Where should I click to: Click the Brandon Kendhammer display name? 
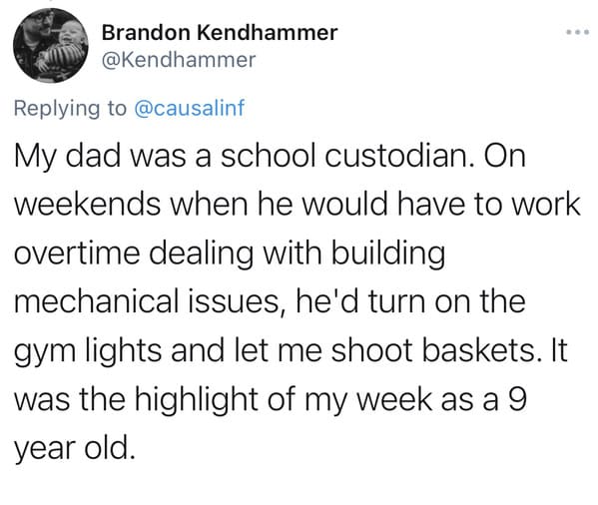pyautogui.click(x=220, y=32)
